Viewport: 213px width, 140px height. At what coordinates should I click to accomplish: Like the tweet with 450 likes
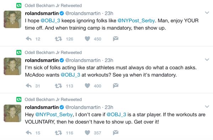(87, 39)
